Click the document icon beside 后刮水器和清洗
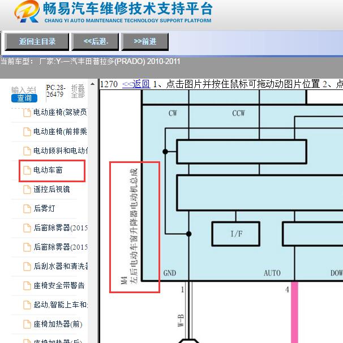This screenshot has width=343, height=343. click(27, 267)
